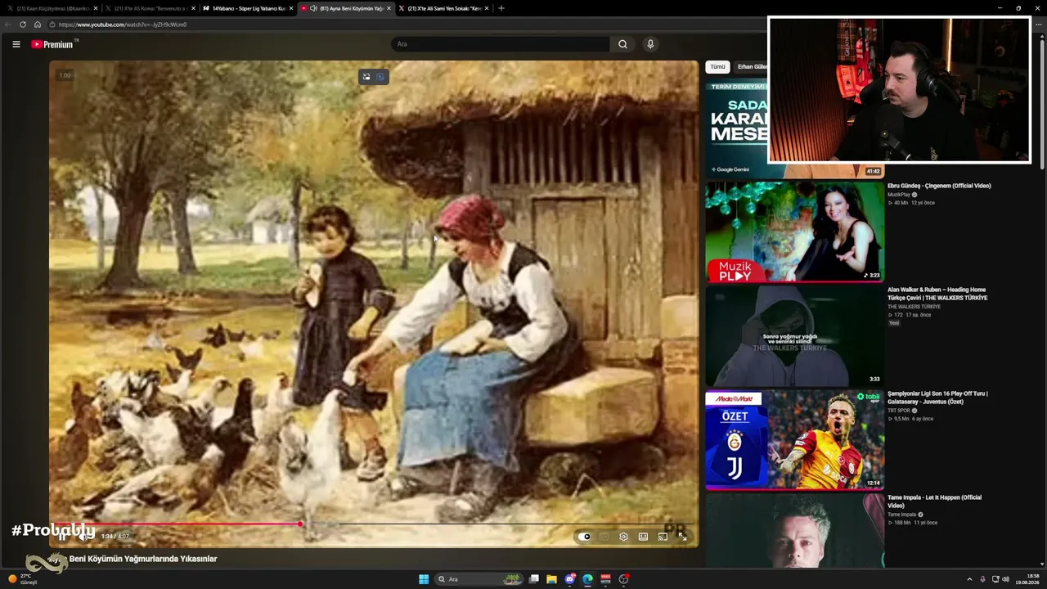The image size is (1047, 589).
Task: Close the Ayna Beni Köyümün YouTube tab
Action: point(389,8)
